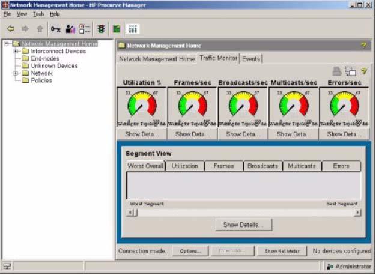Click Show Details under Multicasts/sec
This screenshot has width=376, height=275.
coord(294,134)
